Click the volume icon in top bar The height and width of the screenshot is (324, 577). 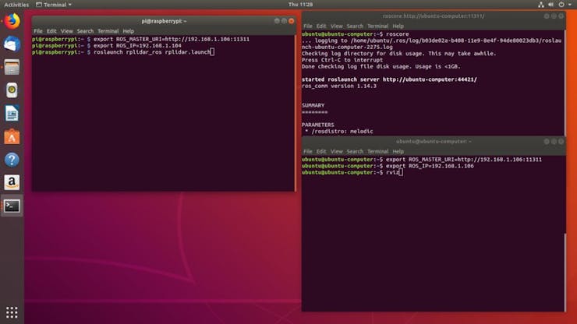[550, 5]
